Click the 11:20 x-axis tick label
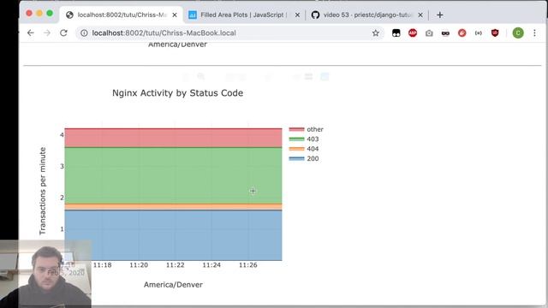The height and width of the screenshot is (308, 548). tap(139, 265)
